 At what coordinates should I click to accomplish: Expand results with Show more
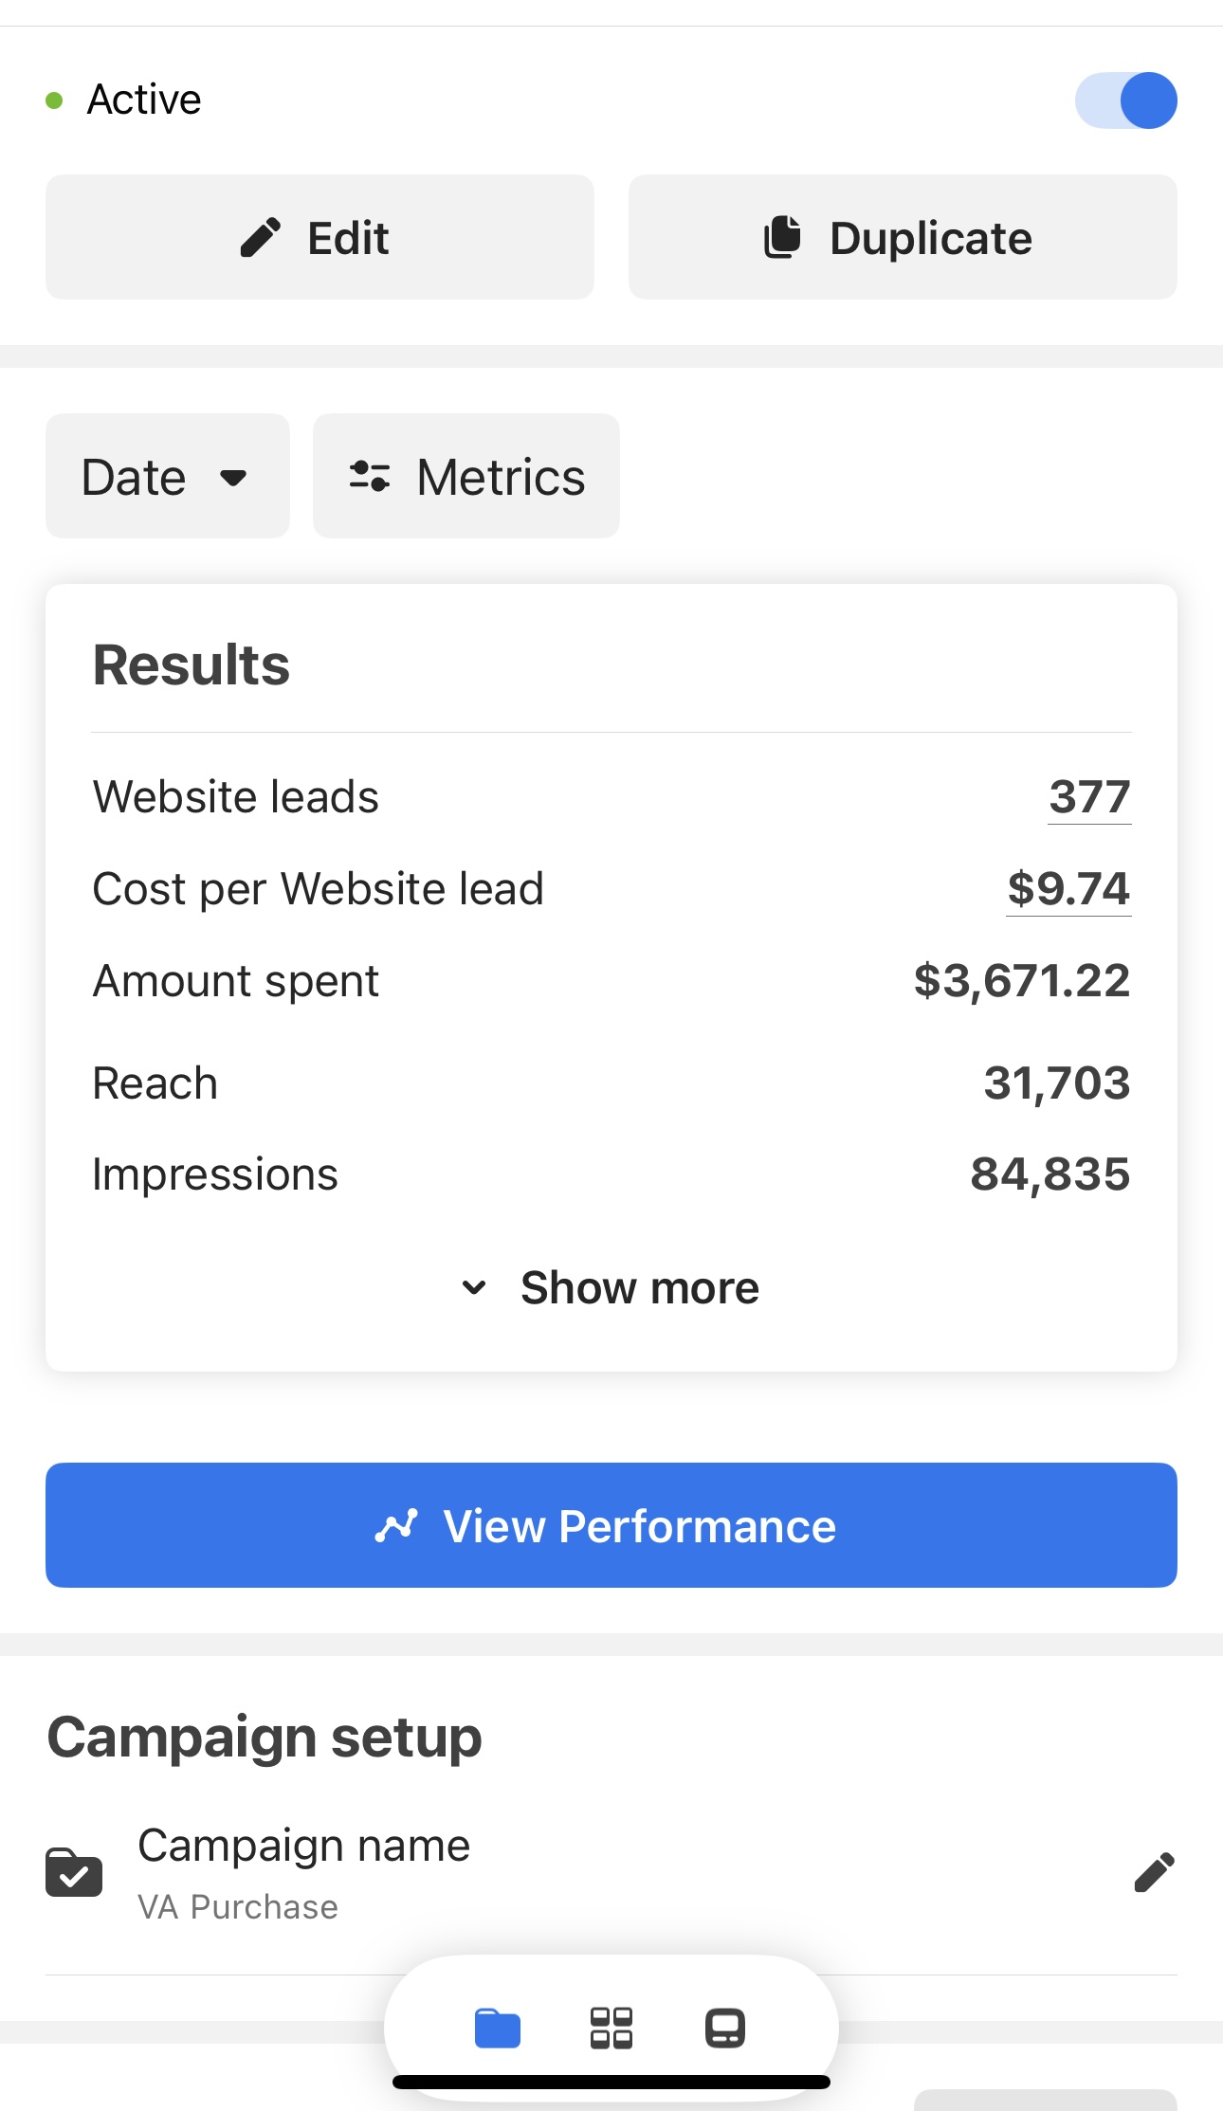[611, 1288]
